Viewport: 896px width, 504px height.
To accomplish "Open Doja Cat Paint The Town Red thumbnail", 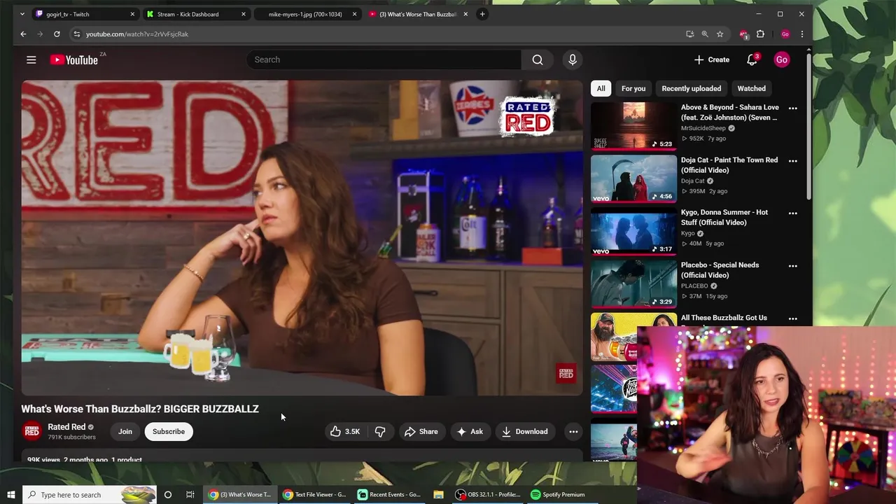I will [x=633, y=178].
